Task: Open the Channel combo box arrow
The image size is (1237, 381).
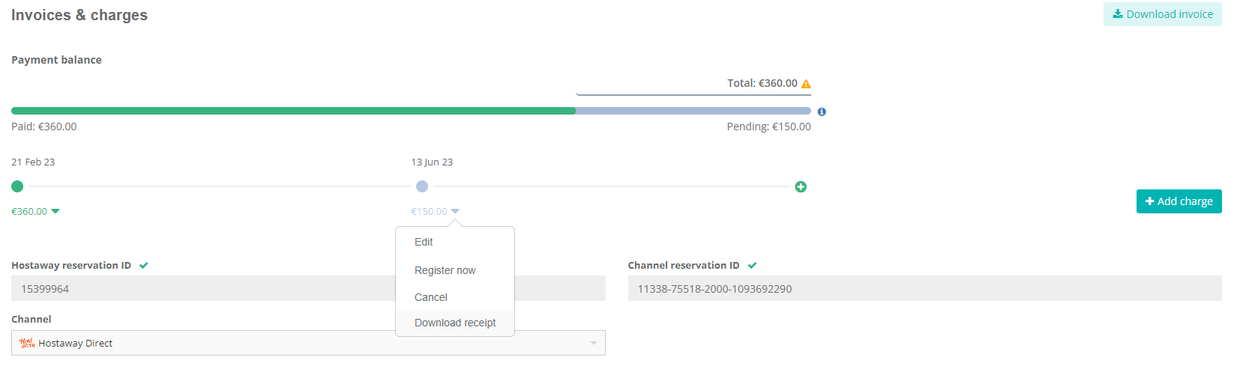Action: (594, 343)
